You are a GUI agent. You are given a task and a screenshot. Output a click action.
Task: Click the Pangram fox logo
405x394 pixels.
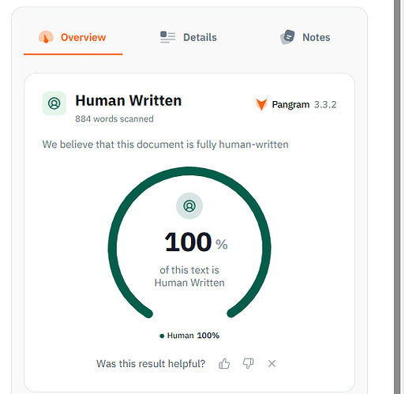tap(261, 104)
